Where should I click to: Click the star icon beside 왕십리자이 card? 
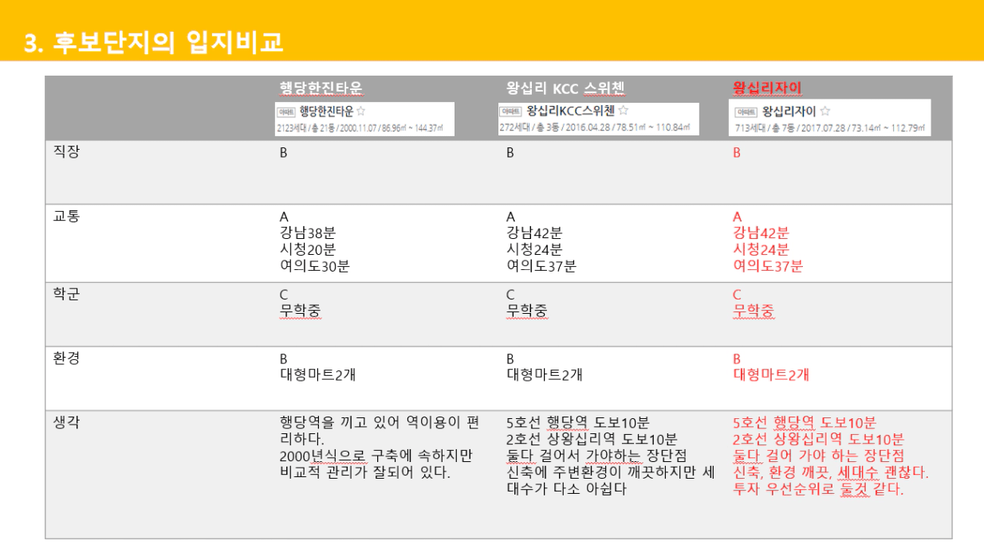tap(825, 112)
